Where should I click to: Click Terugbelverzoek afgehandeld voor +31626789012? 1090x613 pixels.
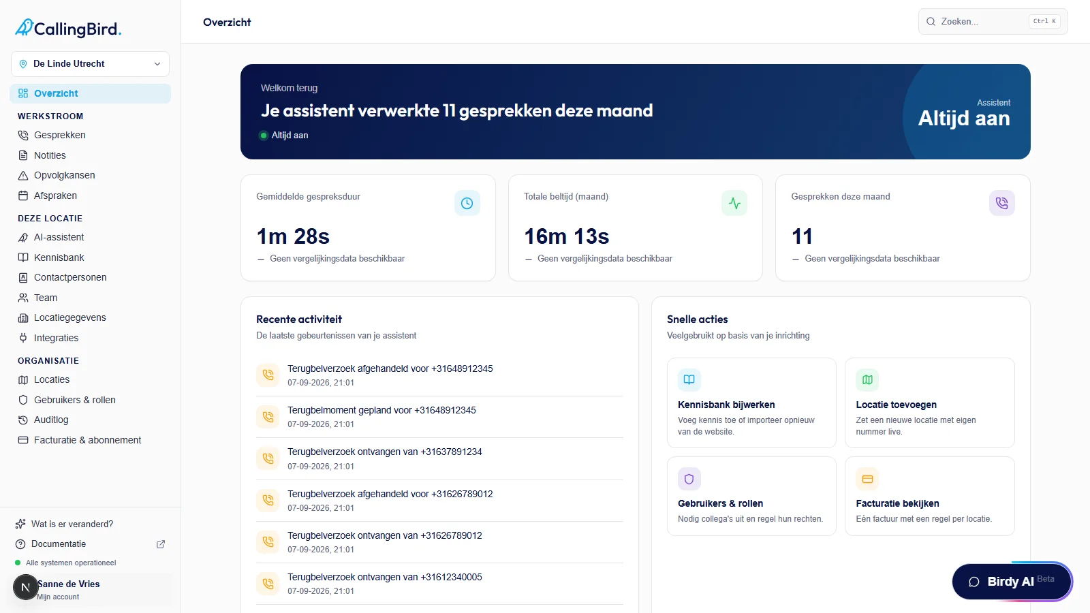(390, 494)
